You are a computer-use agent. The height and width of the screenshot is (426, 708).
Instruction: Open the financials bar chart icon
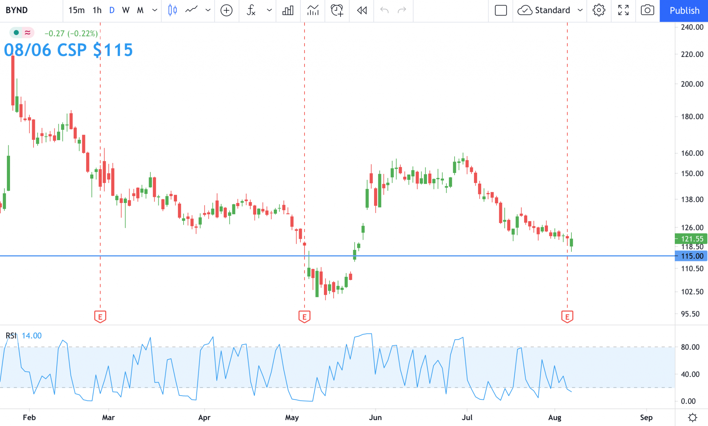pos(288,10)
